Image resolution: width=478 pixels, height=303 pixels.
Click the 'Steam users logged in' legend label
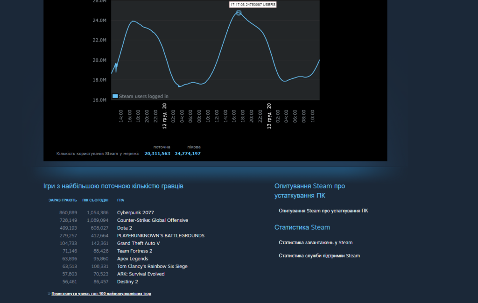click(x=144, y=96)
